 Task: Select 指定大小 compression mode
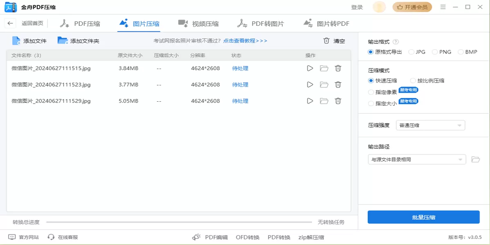click(382, 103)
